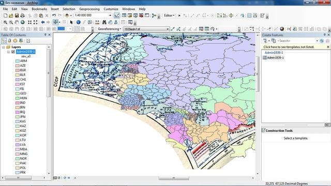Click the map horizontal scrollbar thumb
331x186 pixels.
174,178
